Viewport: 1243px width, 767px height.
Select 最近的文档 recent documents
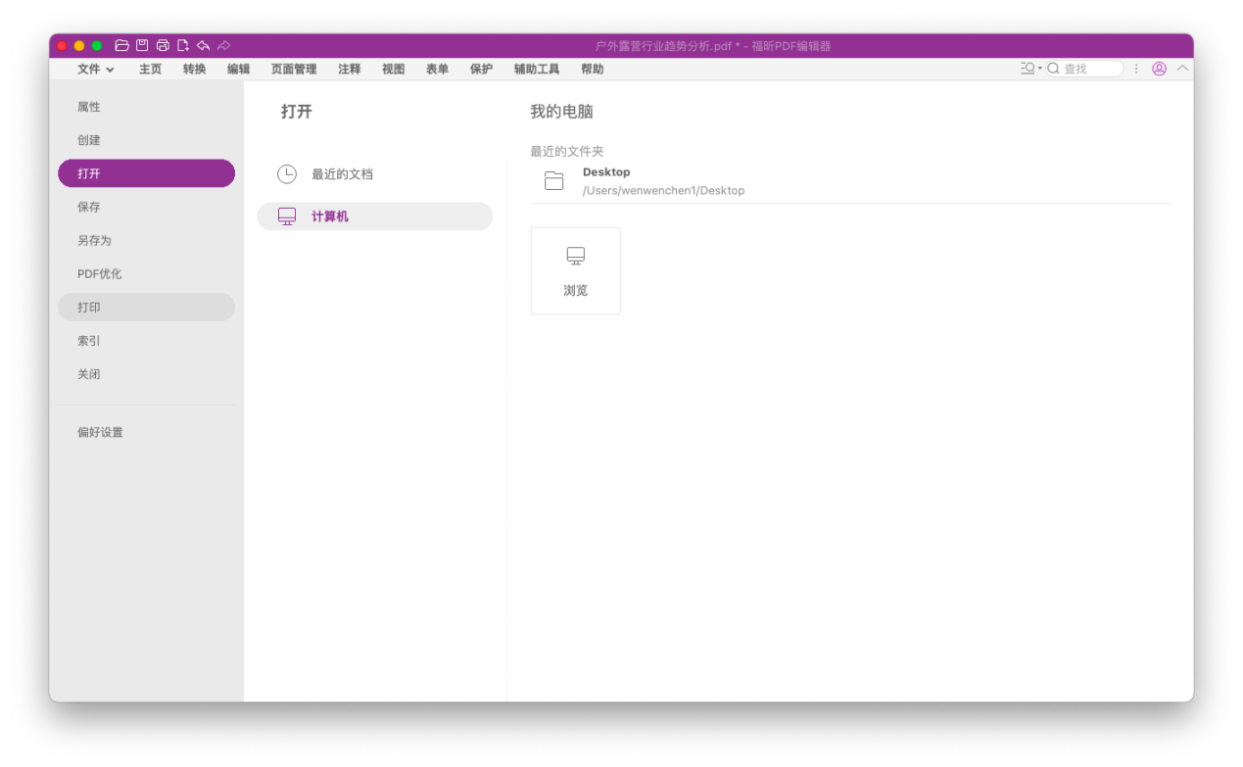tap(342, 174)
